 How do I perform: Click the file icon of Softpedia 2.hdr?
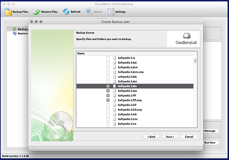(x=114, y=114)
